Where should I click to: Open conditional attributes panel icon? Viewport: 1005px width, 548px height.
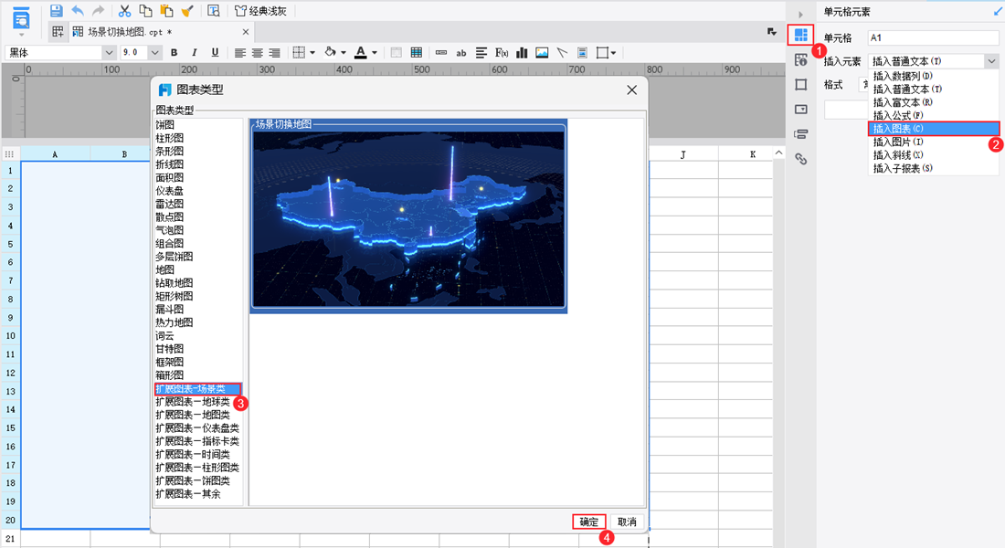[800, 134]
